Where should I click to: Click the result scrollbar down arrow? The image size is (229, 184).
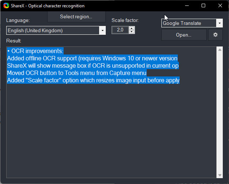click(x=220, y=175)
